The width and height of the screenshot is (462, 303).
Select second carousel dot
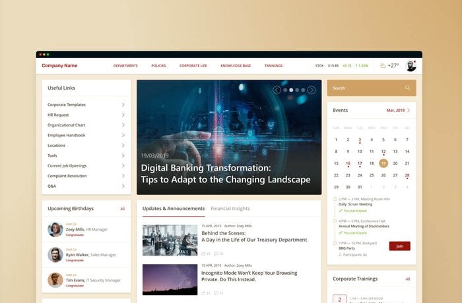[291, 90]
